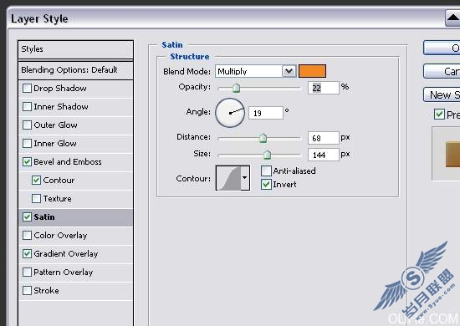The height and width of the screenshot is (326, 460).
Task: Select the Texture label
Action: (57, 199)
